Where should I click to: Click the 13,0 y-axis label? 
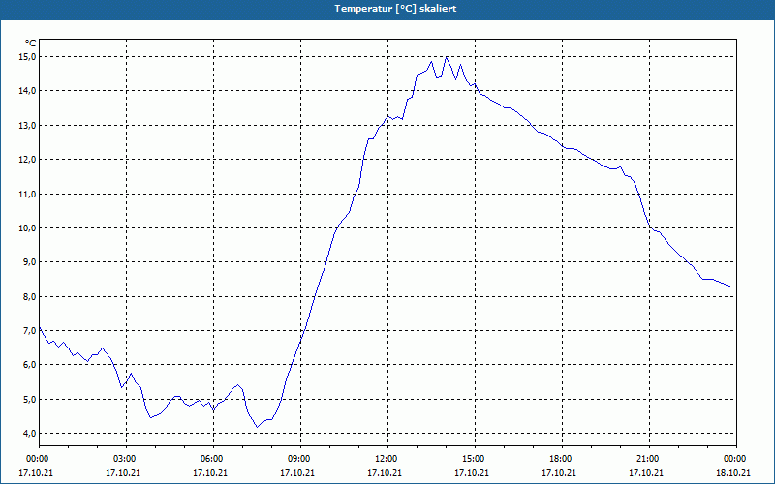pos(28,126)
